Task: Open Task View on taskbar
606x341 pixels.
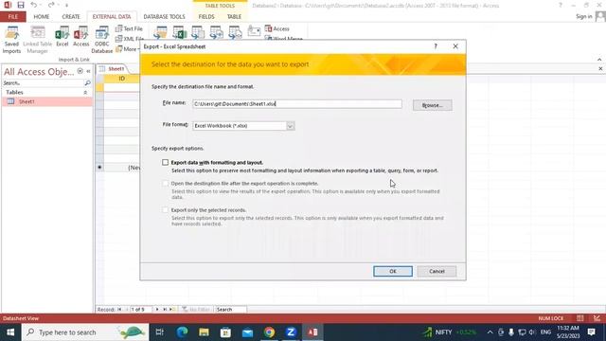Action: point(160,332)
